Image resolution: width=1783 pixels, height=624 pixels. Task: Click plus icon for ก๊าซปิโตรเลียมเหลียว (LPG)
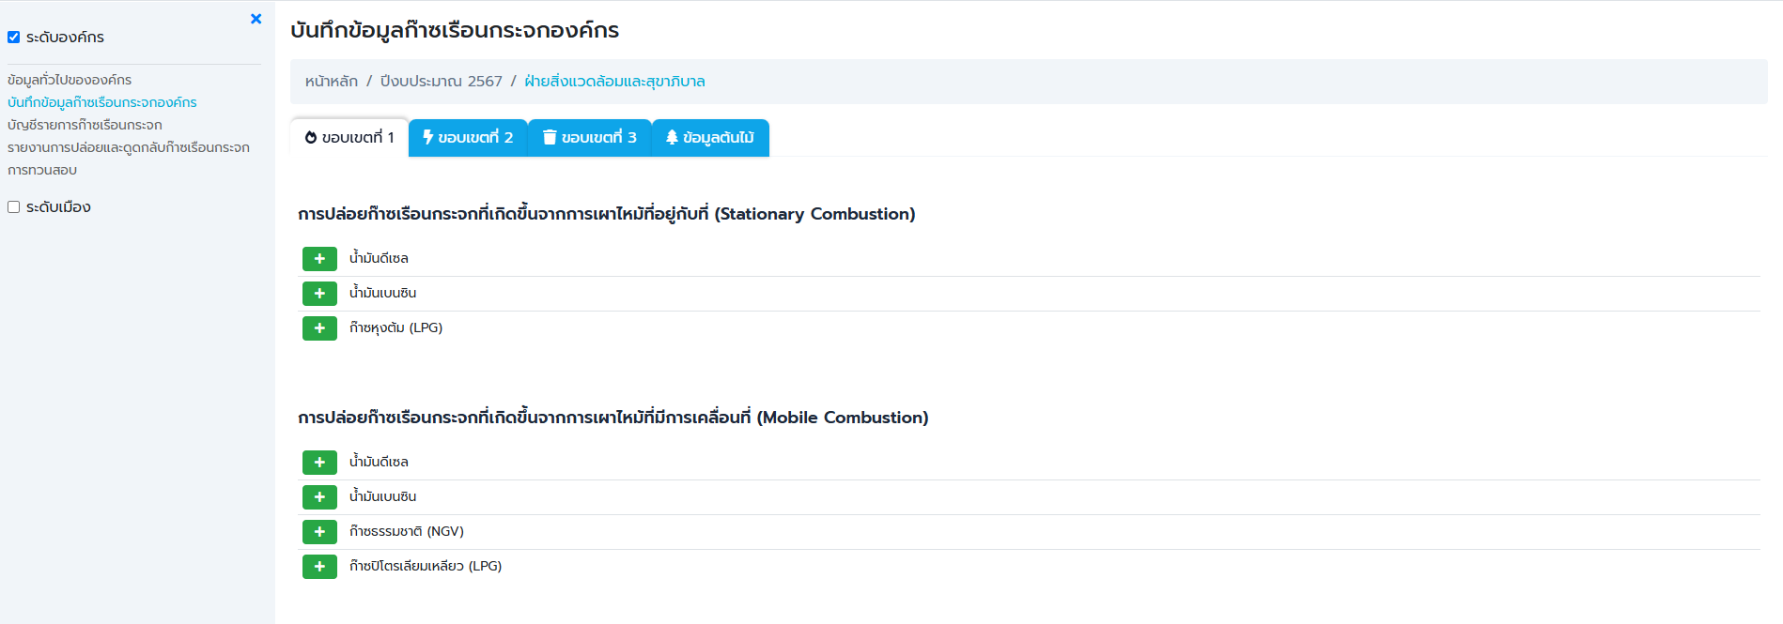(319, 567)
